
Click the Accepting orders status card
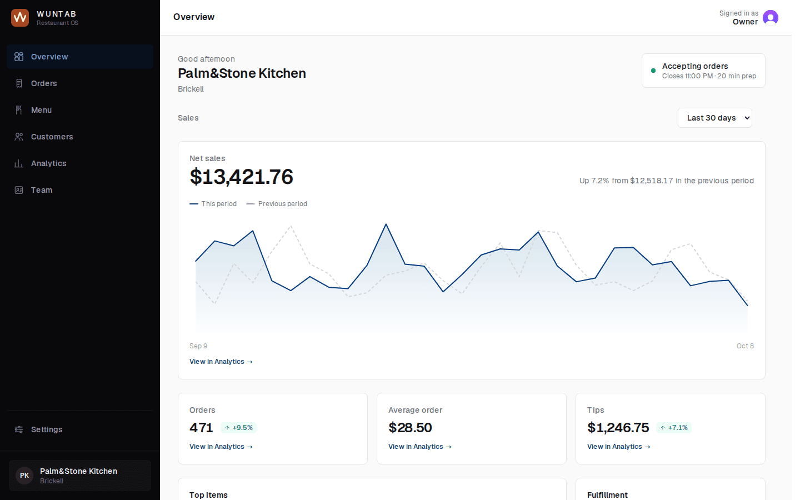click(x=703, y=71)
